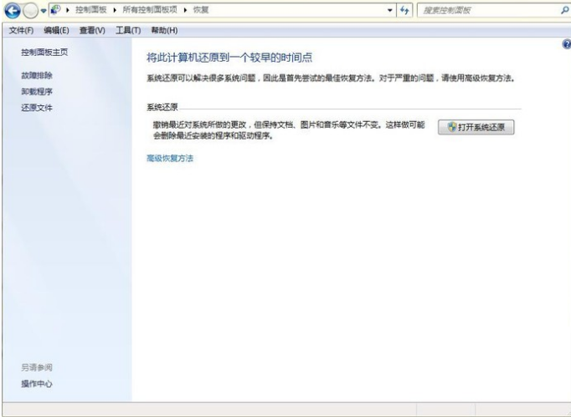Click the Control Panel icon in address bar

tap(56, 10)
